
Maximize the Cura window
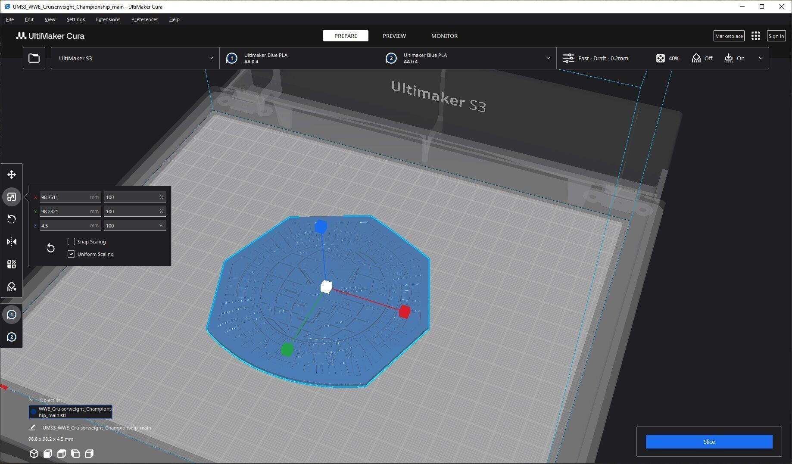click(x=762, y=6)
